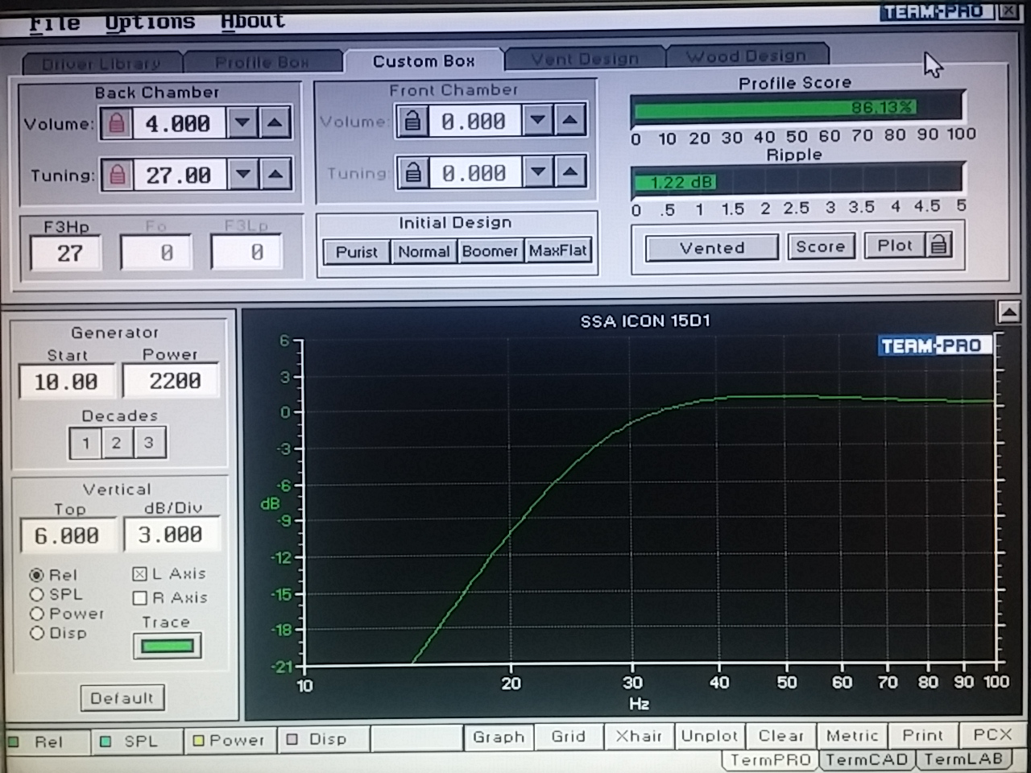Click the dB/Div field
Viewport: 1031px width, 773px height.
(171, 534)
